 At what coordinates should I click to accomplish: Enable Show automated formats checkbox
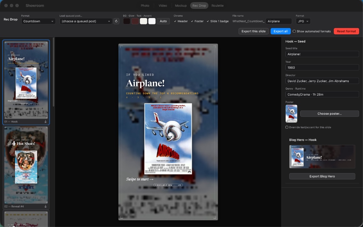click(294, 31)
